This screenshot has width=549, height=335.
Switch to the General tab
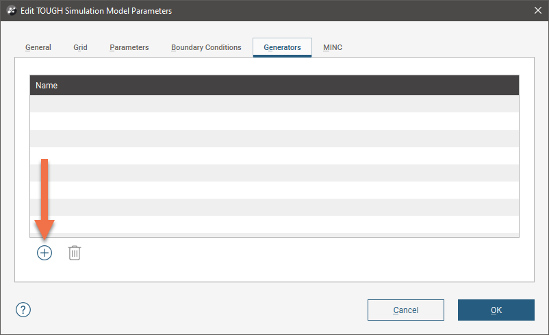pyautogui.click(x=38, y=47)
